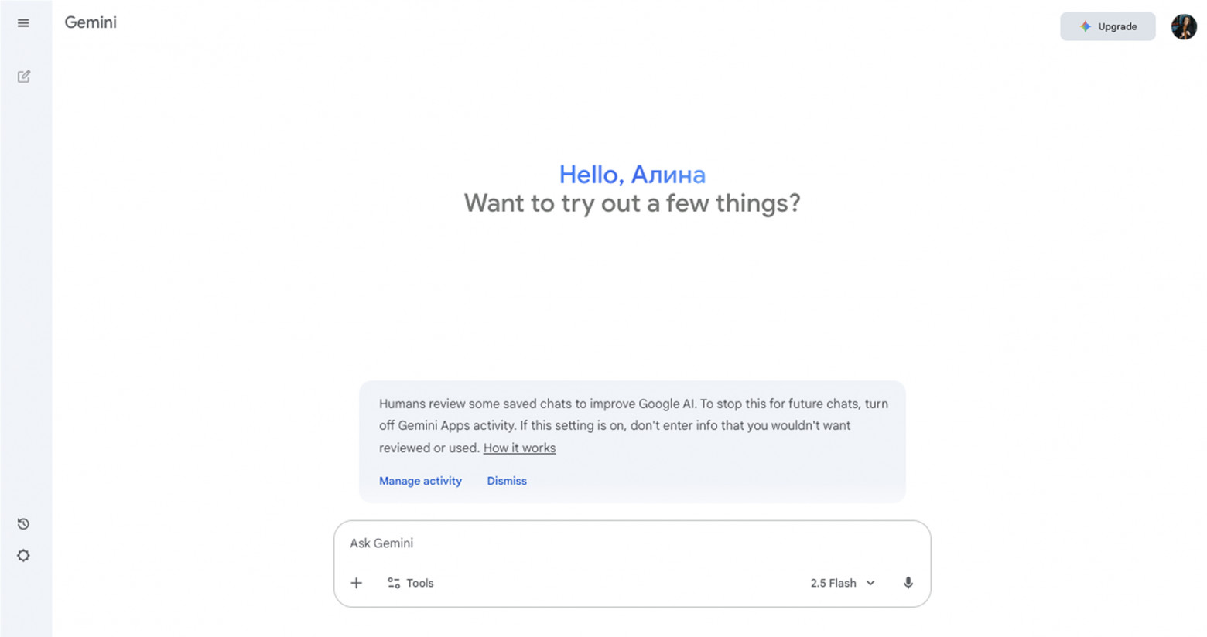Activate voice input with the microphone icon
Viewport: 1207px width, 637px height.
(908, 583)
